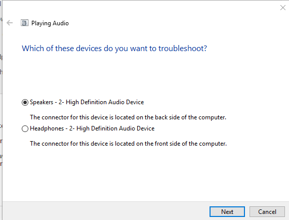The width and height of the screenshot is (289, 220).
Task: Click the word 'Speakers' in the first option
Action: click(42, 102)
